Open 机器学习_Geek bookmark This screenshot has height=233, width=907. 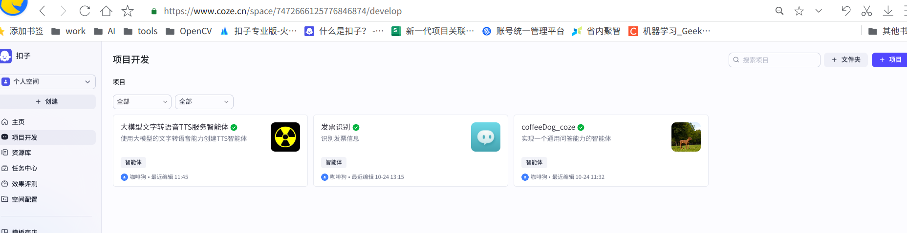click(669, 31)
